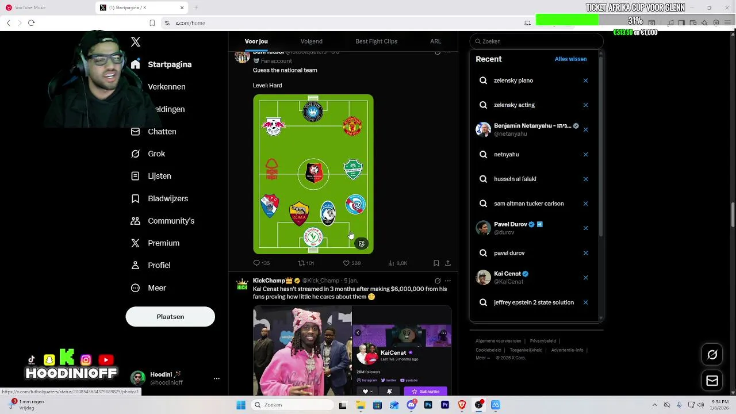Click Alles wissen to clear recent searches
736x414 pixels.
click(x=570, y=59)
